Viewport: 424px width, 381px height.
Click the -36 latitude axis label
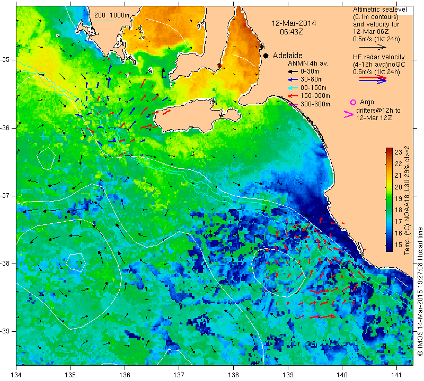(5, 128)
